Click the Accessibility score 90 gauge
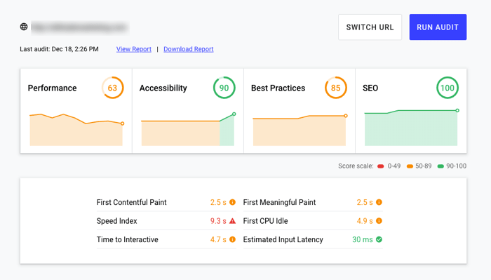Screen dimensions: 491x280 tap(224, 88)
